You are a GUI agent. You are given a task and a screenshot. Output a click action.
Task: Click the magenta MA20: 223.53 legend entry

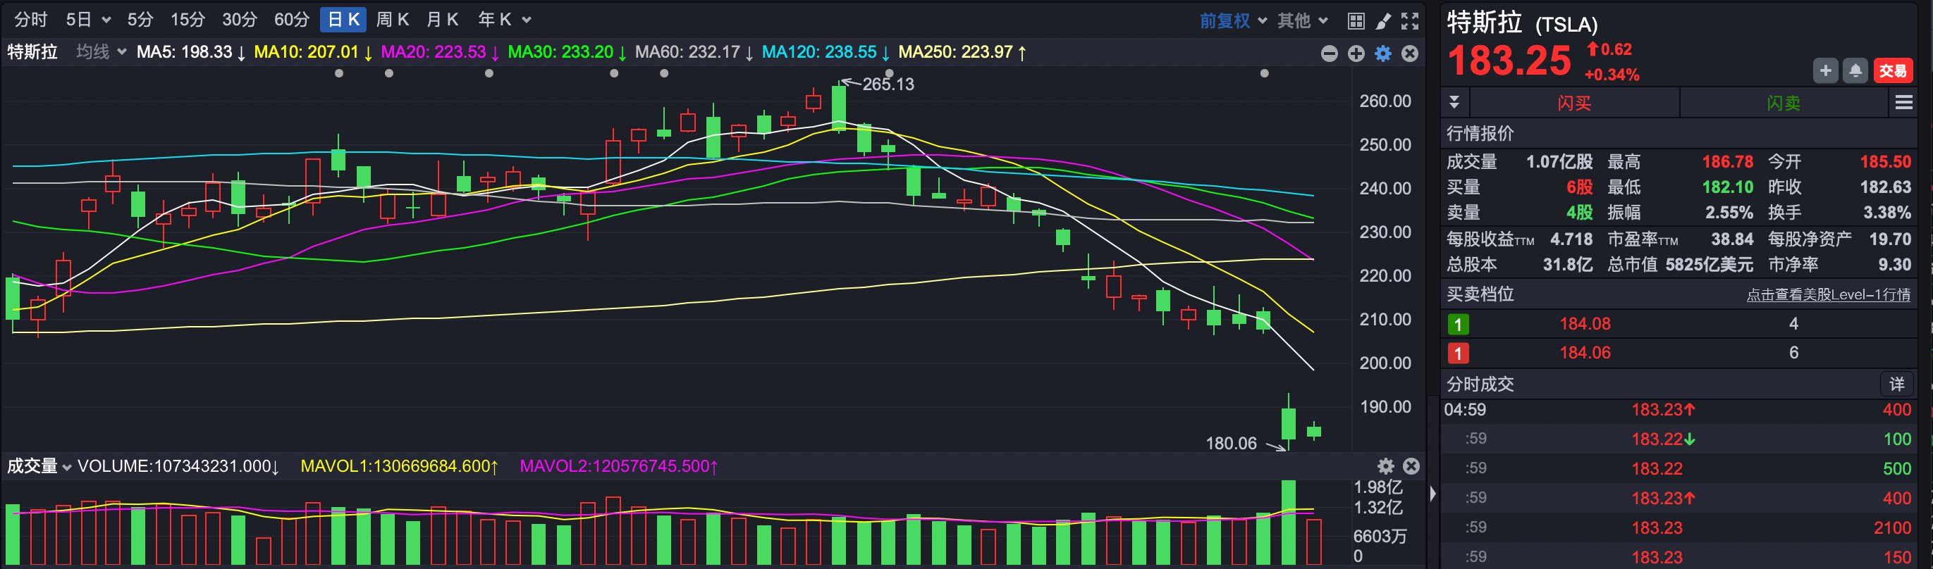tap(441, 53)
